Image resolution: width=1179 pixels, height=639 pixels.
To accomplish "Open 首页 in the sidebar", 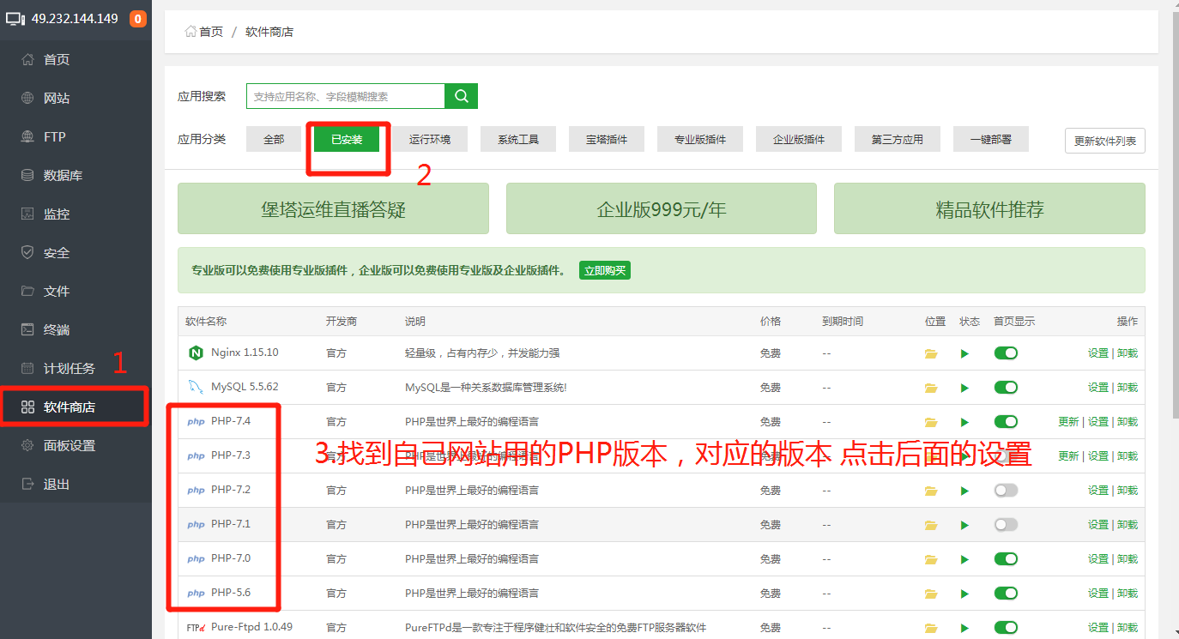I will pos(76,59).
